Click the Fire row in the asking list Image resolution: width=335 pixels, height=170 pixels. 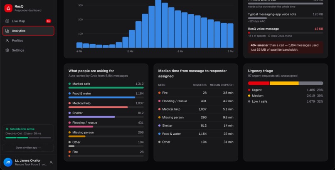(106, 154)
